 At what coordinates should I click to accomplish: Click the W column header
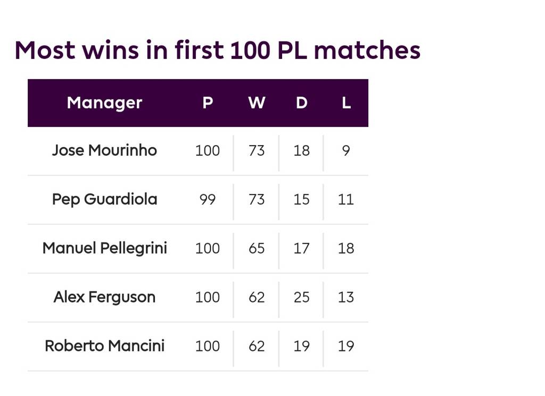click(x=257, y=103)
